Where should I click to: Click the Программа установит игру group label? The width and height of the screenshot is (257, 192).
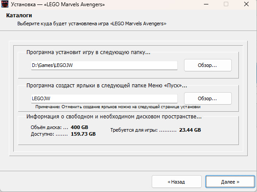click(88, 52)
